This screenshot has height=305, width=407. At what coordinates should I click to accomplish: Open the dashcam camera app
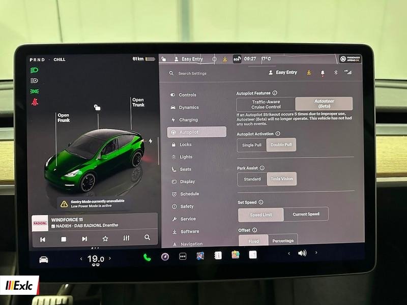pyautogui.click(x=165, y=257)
